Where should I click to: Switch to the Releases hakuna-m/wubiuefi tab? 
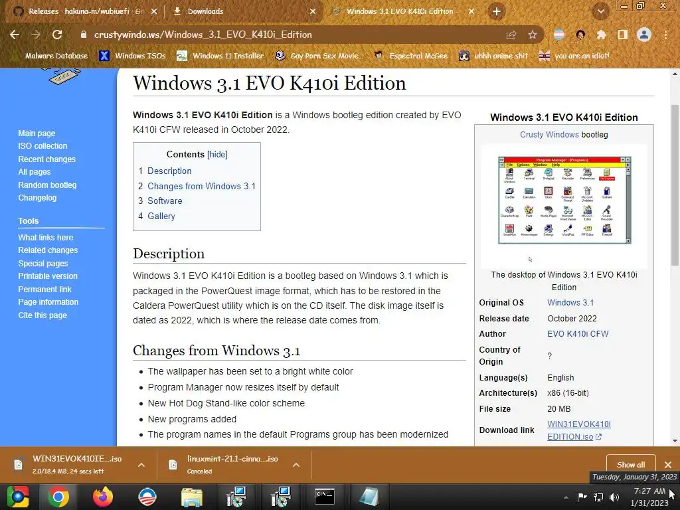pos(84,12)
